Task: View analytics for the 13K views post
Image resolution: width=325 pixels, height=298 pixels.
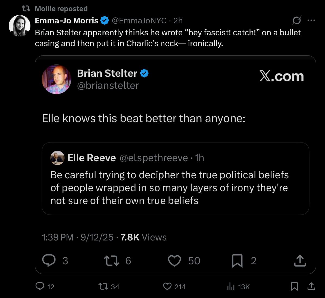Action: (x=231, y=287)
